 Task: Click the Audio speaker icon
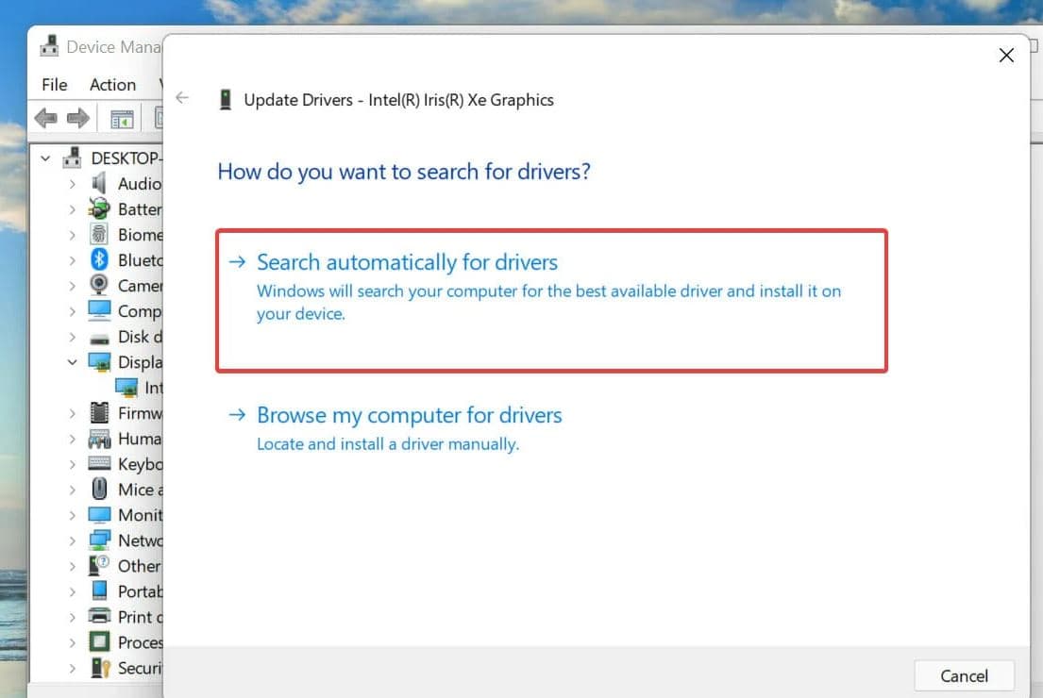(99, 183)
